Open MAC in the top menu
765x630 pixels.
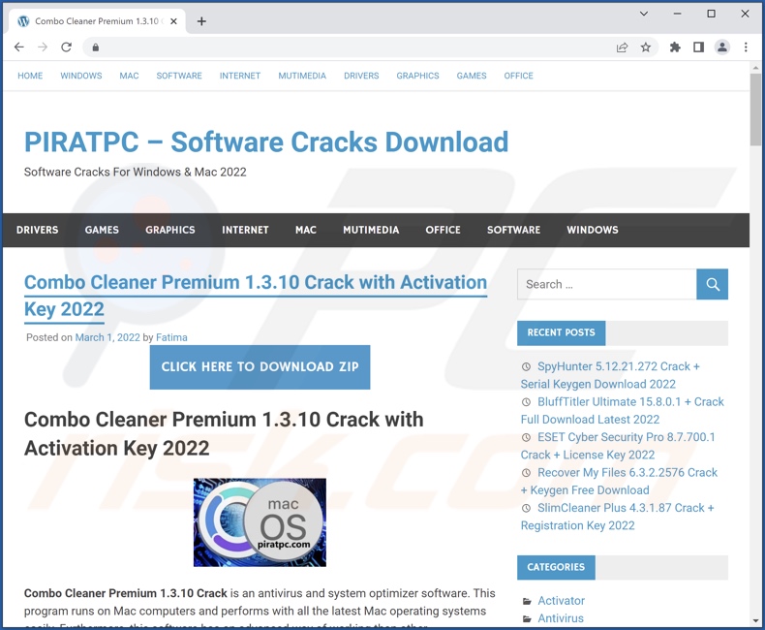130,76
